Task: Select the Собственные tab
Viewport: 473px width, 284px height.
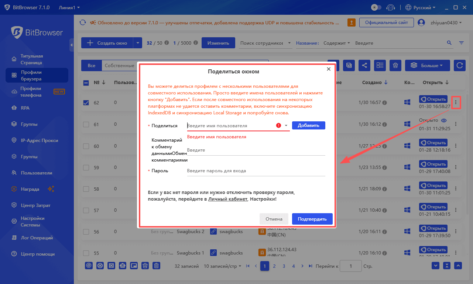Action: (x=119, y=66)
